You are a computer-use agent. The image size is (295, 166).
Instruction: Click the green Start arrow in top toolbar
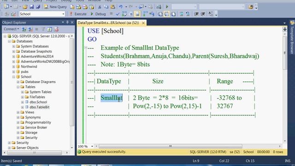pos(167,7)
